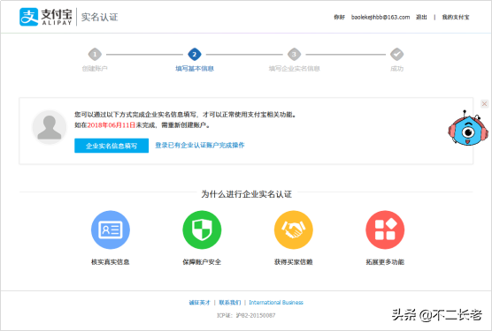Close the mascot with the X button
Screen dimensions: 492x331
click(484, 103)
